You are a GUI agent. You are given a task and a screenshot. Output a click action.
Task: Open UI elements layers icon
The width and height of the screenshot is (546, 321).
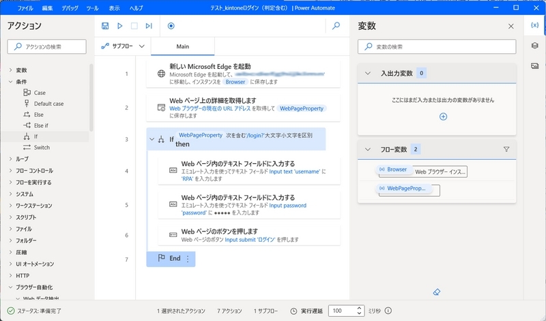click(535, 46)
